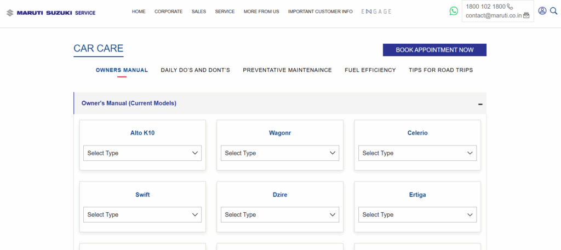Click the envelope icon beside contact email
Image resolution: width=561 pixels, height=250 pixels.
526,15
